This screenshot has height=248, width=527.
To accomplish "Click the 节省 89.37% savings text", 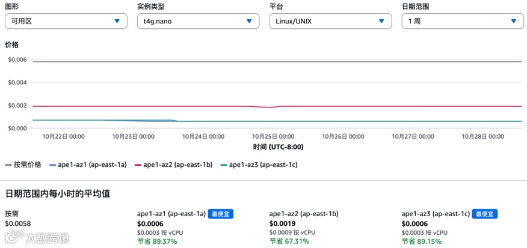I will point(157,241).
